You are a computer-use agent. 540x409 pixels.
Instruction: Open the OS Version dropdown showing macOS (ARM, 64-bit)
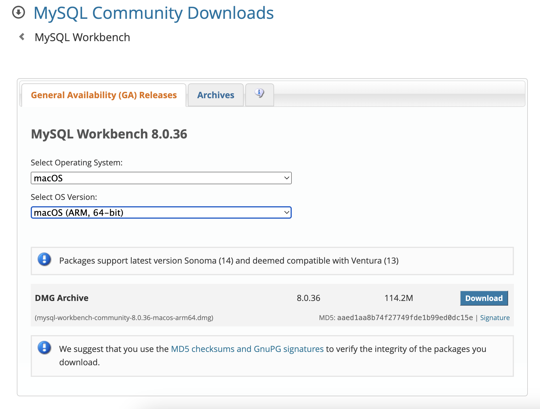(x=161, y=212)
